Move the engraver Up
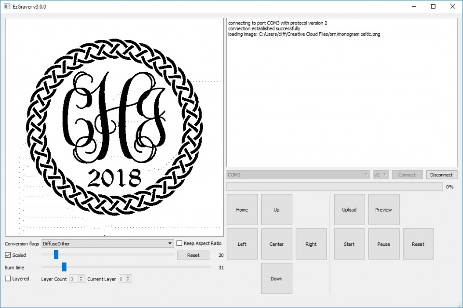The image size is (463, 308). pos(276,210)
